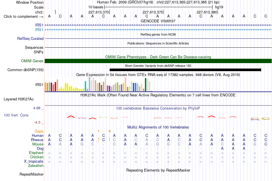Screen dimensions: 272x181
Task: Click the 227,613,375 position label
Action: point(153,12)
